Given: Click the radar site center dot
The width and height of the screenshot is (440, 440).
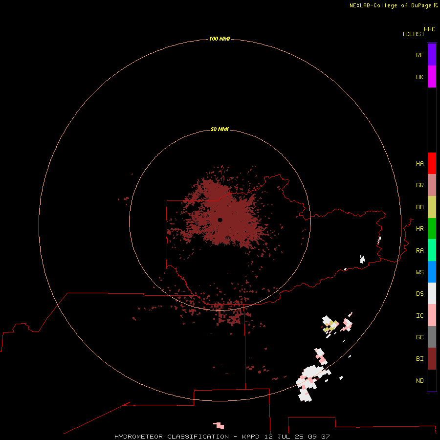Looking at the screenshot, I should (x=220, y=220).
